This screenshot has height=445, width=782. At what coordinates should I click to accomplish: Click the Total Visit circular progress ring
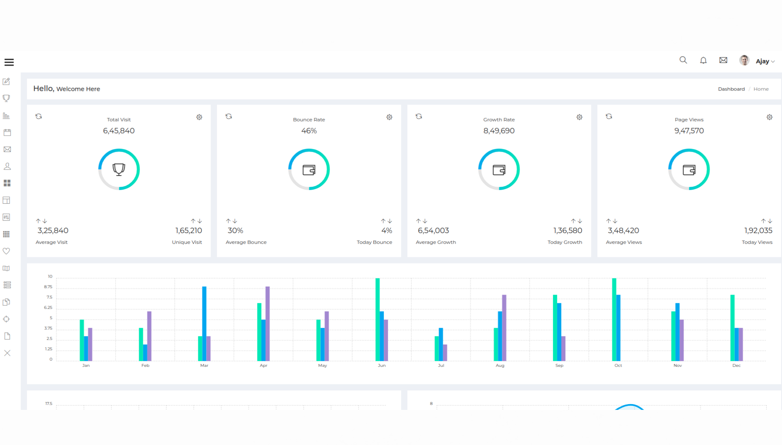[119, 169]
